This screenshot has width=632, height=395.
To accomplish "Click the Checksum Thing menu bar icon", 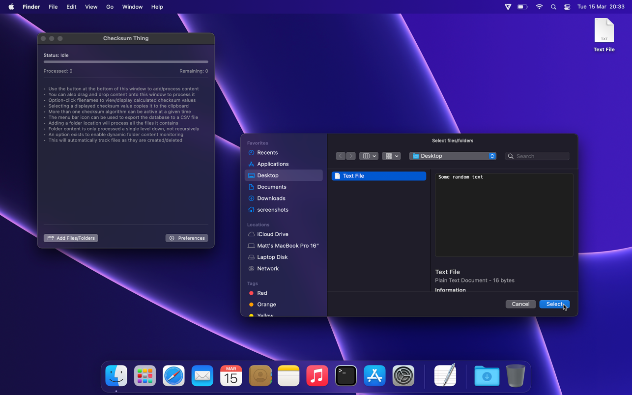I will pos(508,7).
